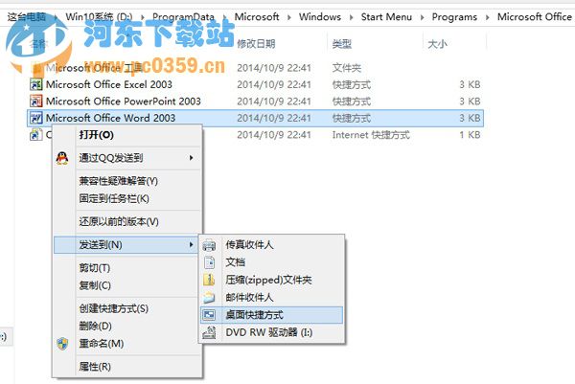This screenshot has height=384, width=575.
Task: Click the PowerPoint 2003 shortcut icon
Action: [36, 101]
